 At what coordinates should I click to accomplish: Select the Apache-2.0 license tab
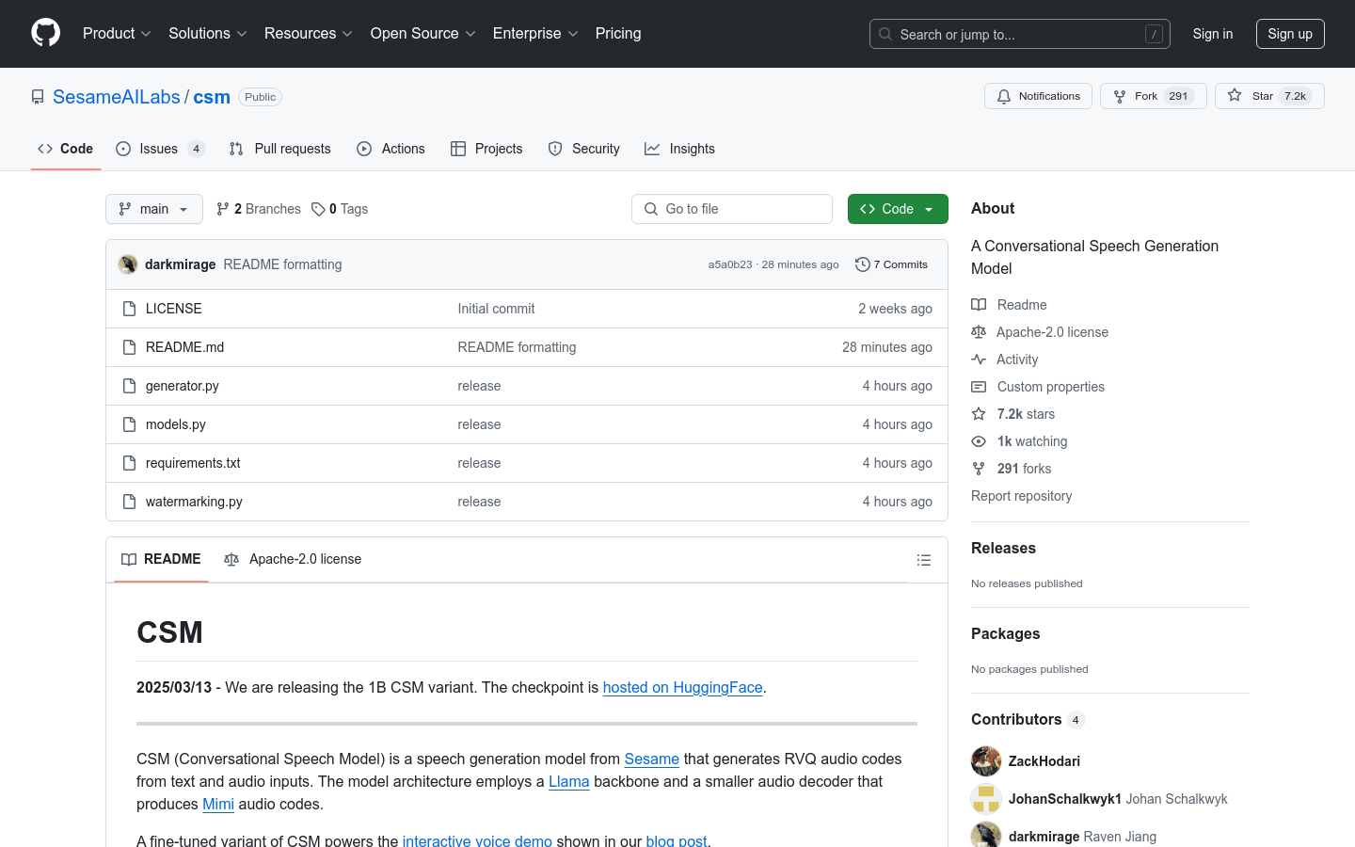coord(293,559)
